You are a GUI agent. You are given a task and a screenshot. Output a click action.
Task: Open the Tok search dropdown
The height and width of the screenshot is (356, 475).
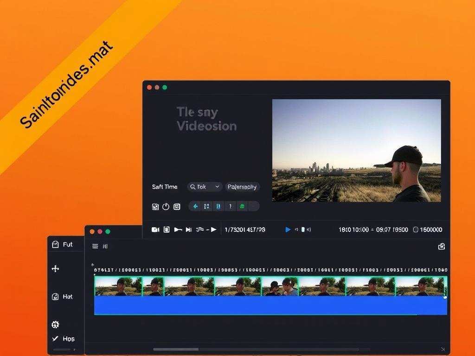[205, 187]
